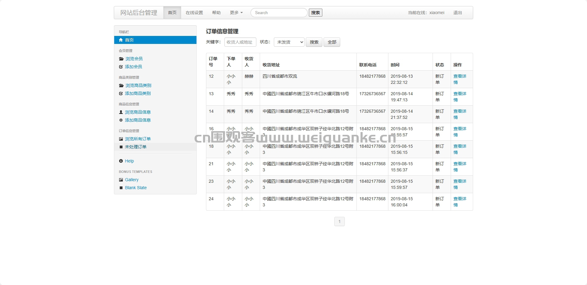Expand the 更多 dropdown menu
Viewport: 587px width, 285px height.
(236, 13)
